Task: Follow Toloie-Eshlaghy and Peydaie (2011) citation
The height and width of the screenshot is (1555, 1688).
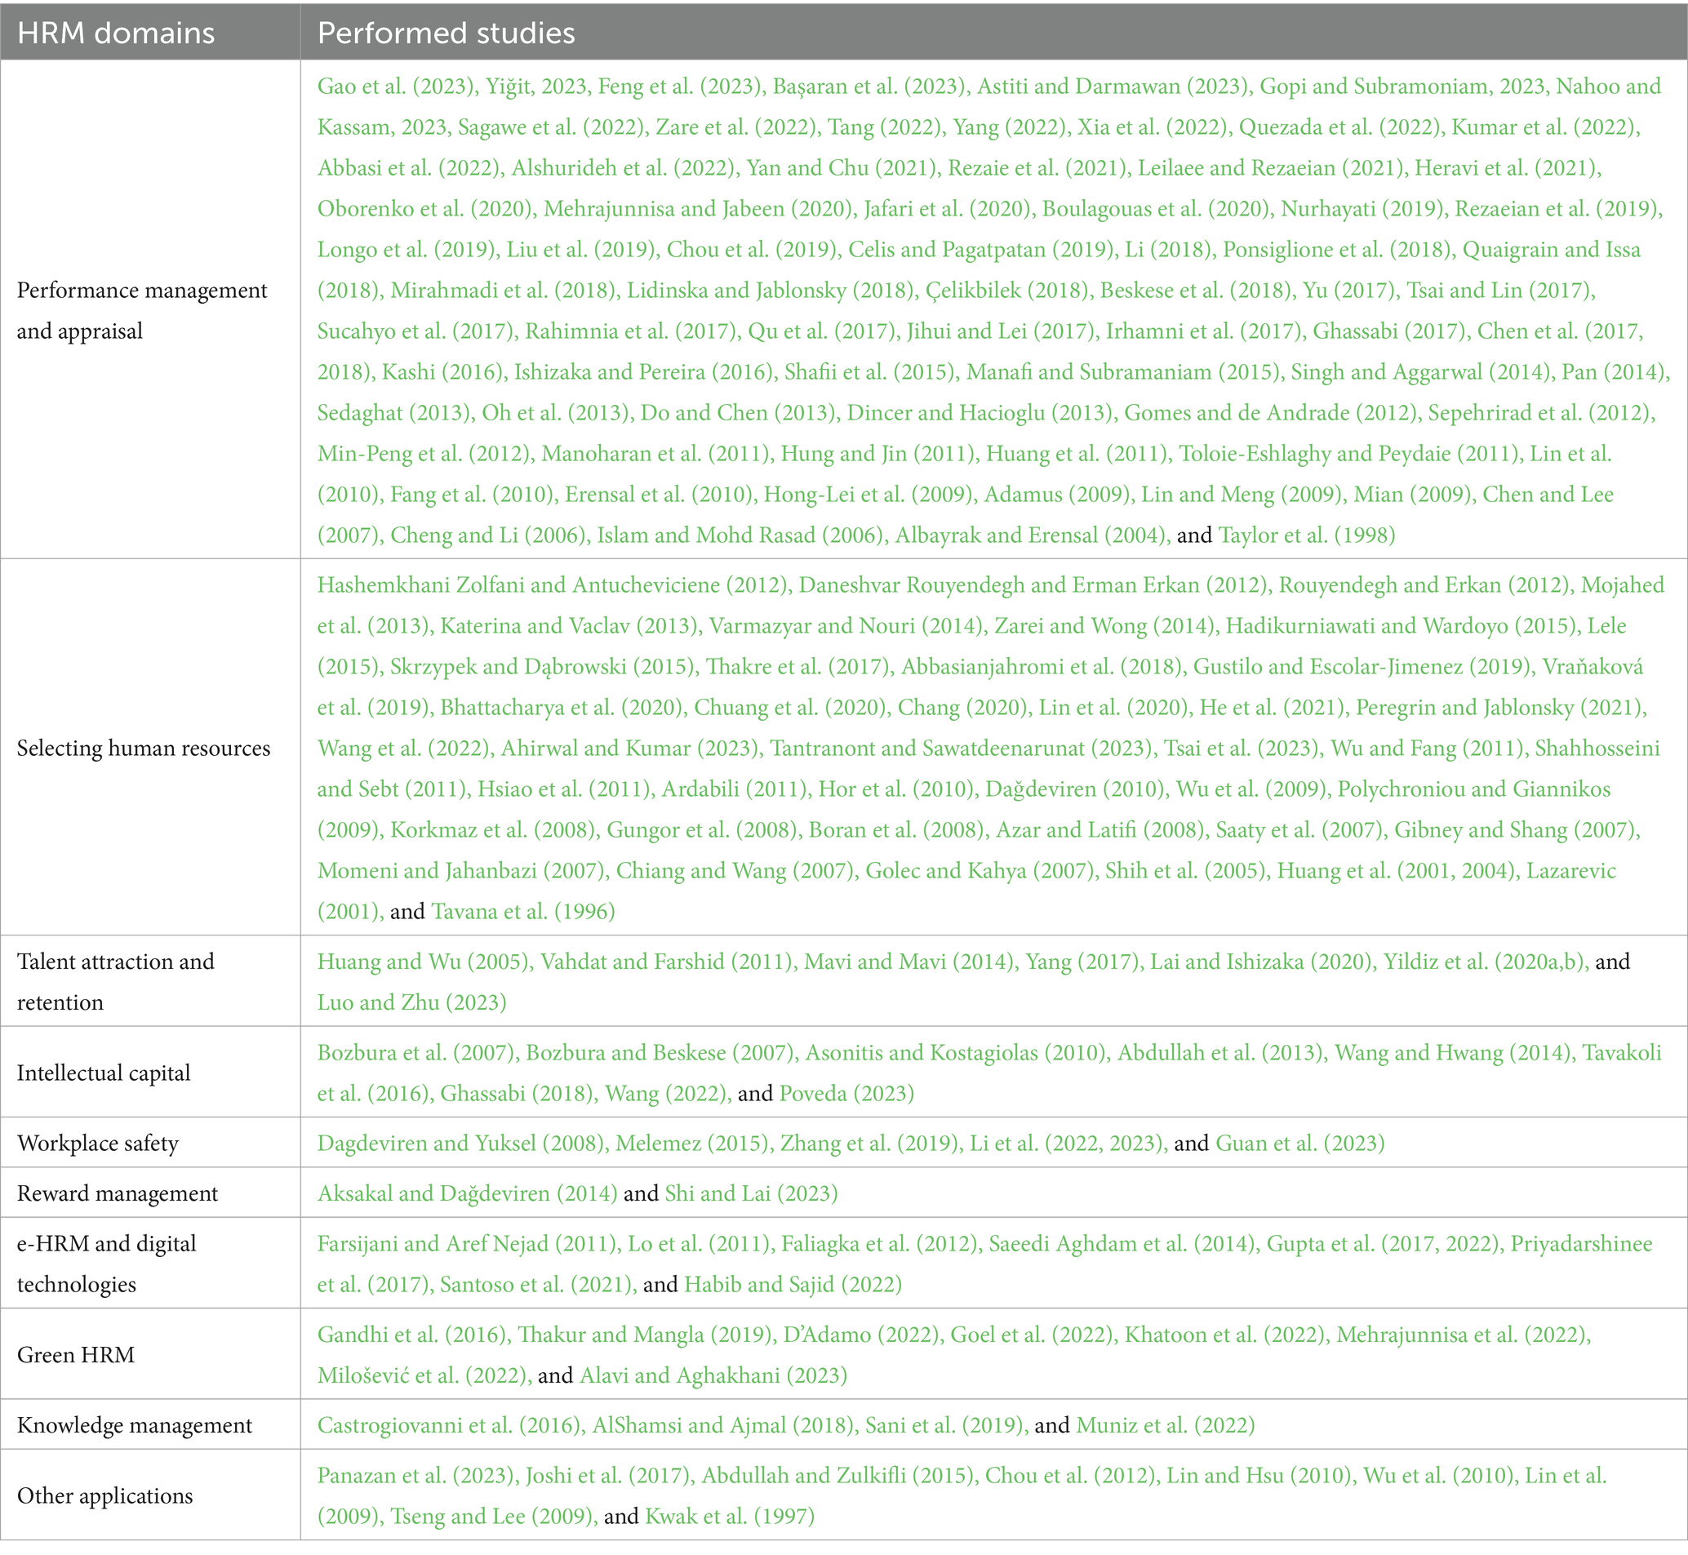Action: click(x=1349, y=454)
